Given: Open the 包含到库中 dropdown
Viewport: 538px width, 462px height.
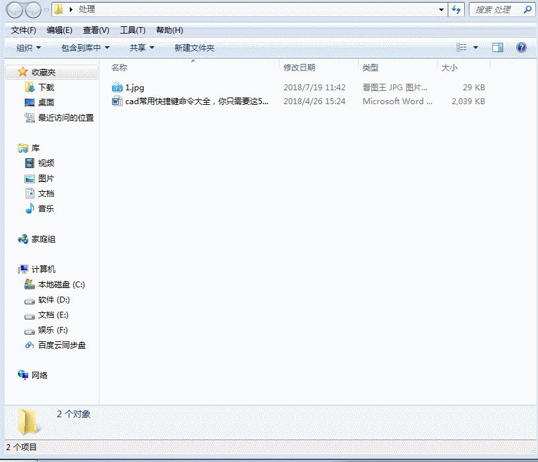Looking at the screenshot, I should [x=85, y=47].
